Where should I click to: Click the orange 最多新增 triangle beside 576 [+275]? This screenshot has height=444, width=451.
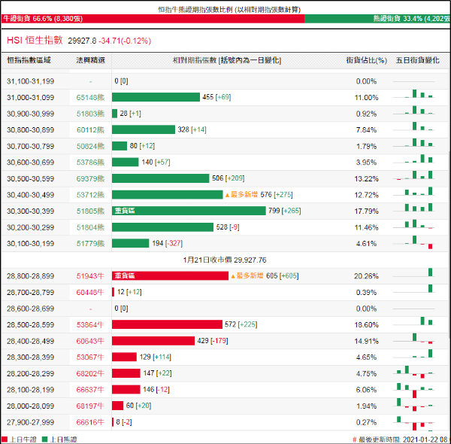(x=227, y=195)
